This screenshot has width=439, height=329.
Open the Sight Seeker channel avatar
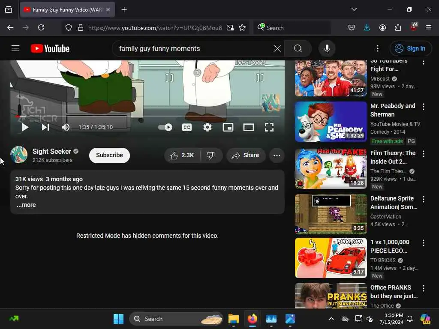(x=19, y=154)
